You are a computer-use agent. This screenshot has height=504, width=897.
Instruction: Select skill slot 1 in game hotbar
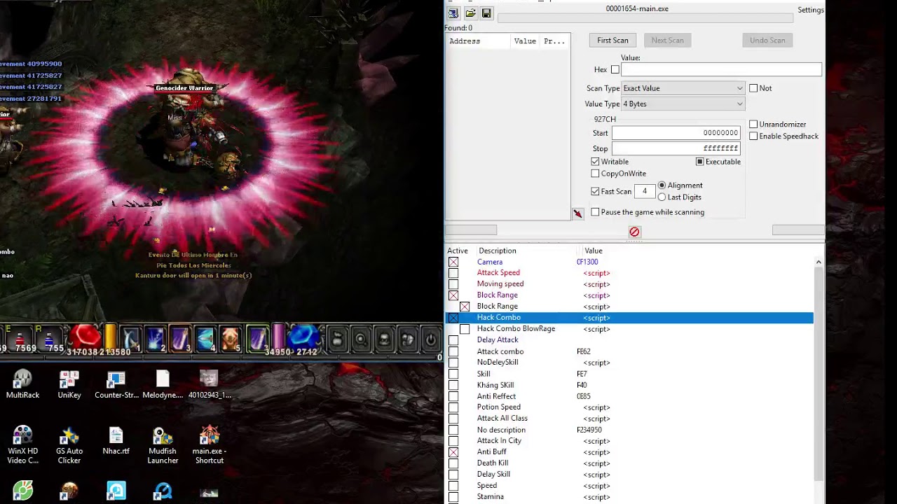point(130,339)
